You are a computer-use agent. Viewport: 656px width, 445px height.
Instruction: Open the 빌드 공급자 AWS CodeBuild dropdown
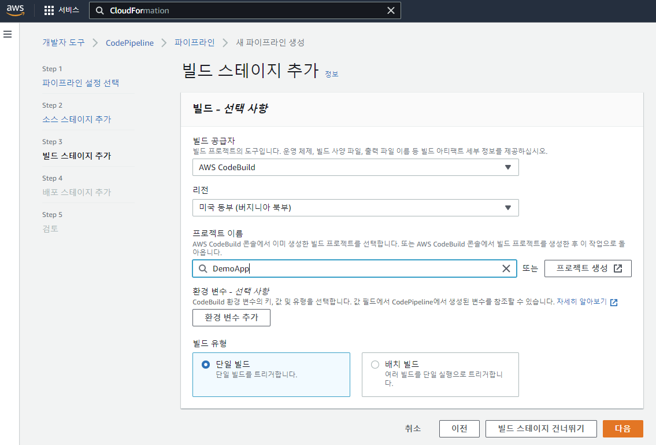(355, 167)
